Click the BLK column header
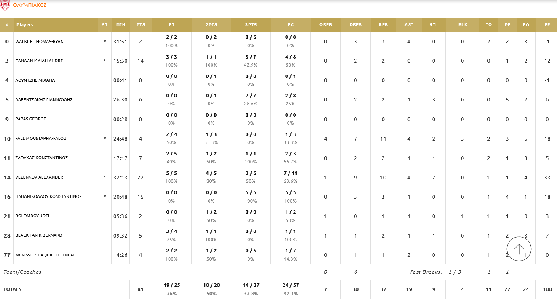This screenshot has width=557, height=299. [x=463, y=25]
